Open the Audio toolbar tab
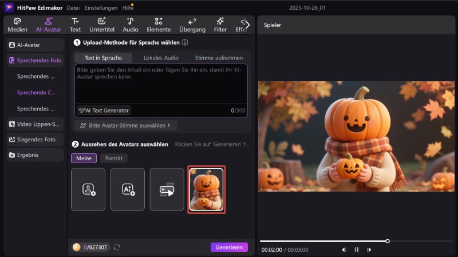 coord(131,25)
